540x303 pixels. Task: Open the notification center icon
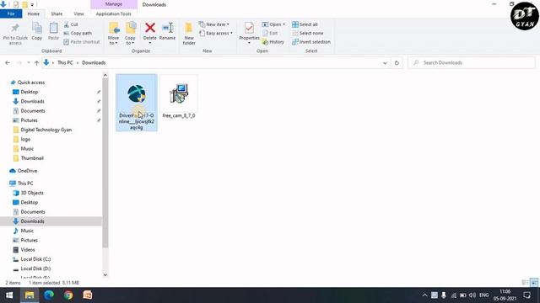(x=526, y=295)
